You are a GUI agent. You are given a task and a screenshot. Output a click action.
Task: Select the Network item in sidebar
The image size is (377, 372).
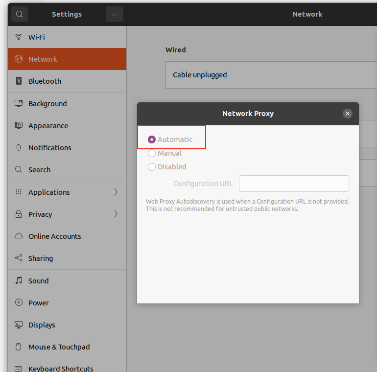tap(67, 59)
